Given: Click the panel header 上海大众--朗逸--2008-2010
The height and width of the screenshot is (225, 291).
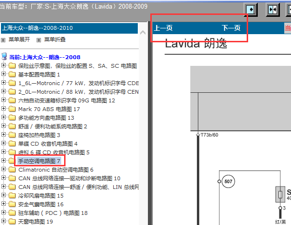Looking at the screenshot, I should click(69, 28).
